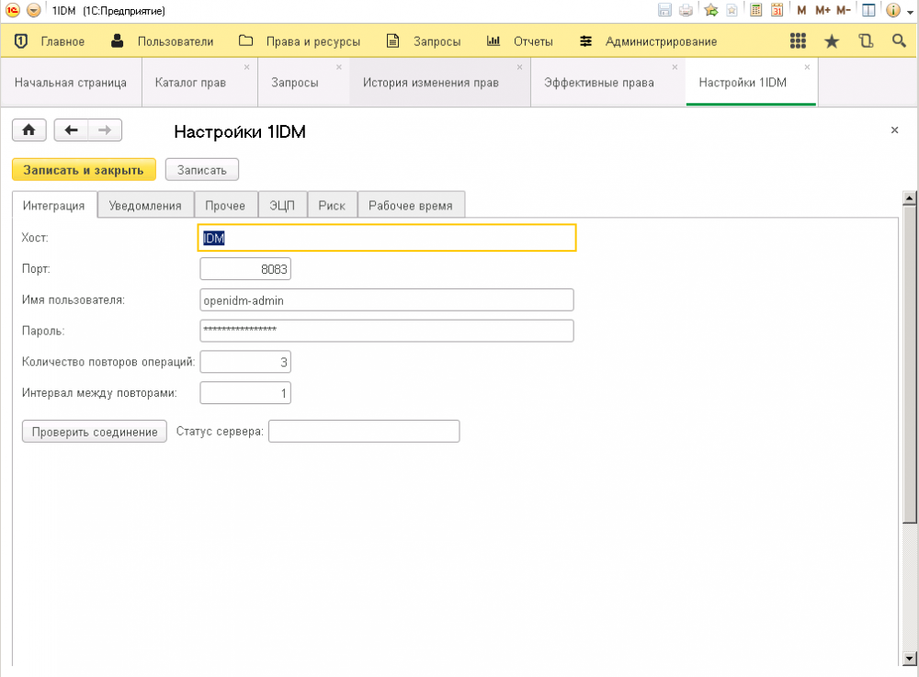Open the history scroll icon
Image resolution: width=919 pixels, height=677 pixels.
pyautogui.click(x=865, y=41)
